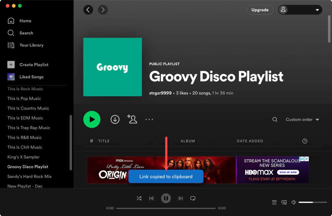Click the green Play button for the playlist

pos(92,119)
